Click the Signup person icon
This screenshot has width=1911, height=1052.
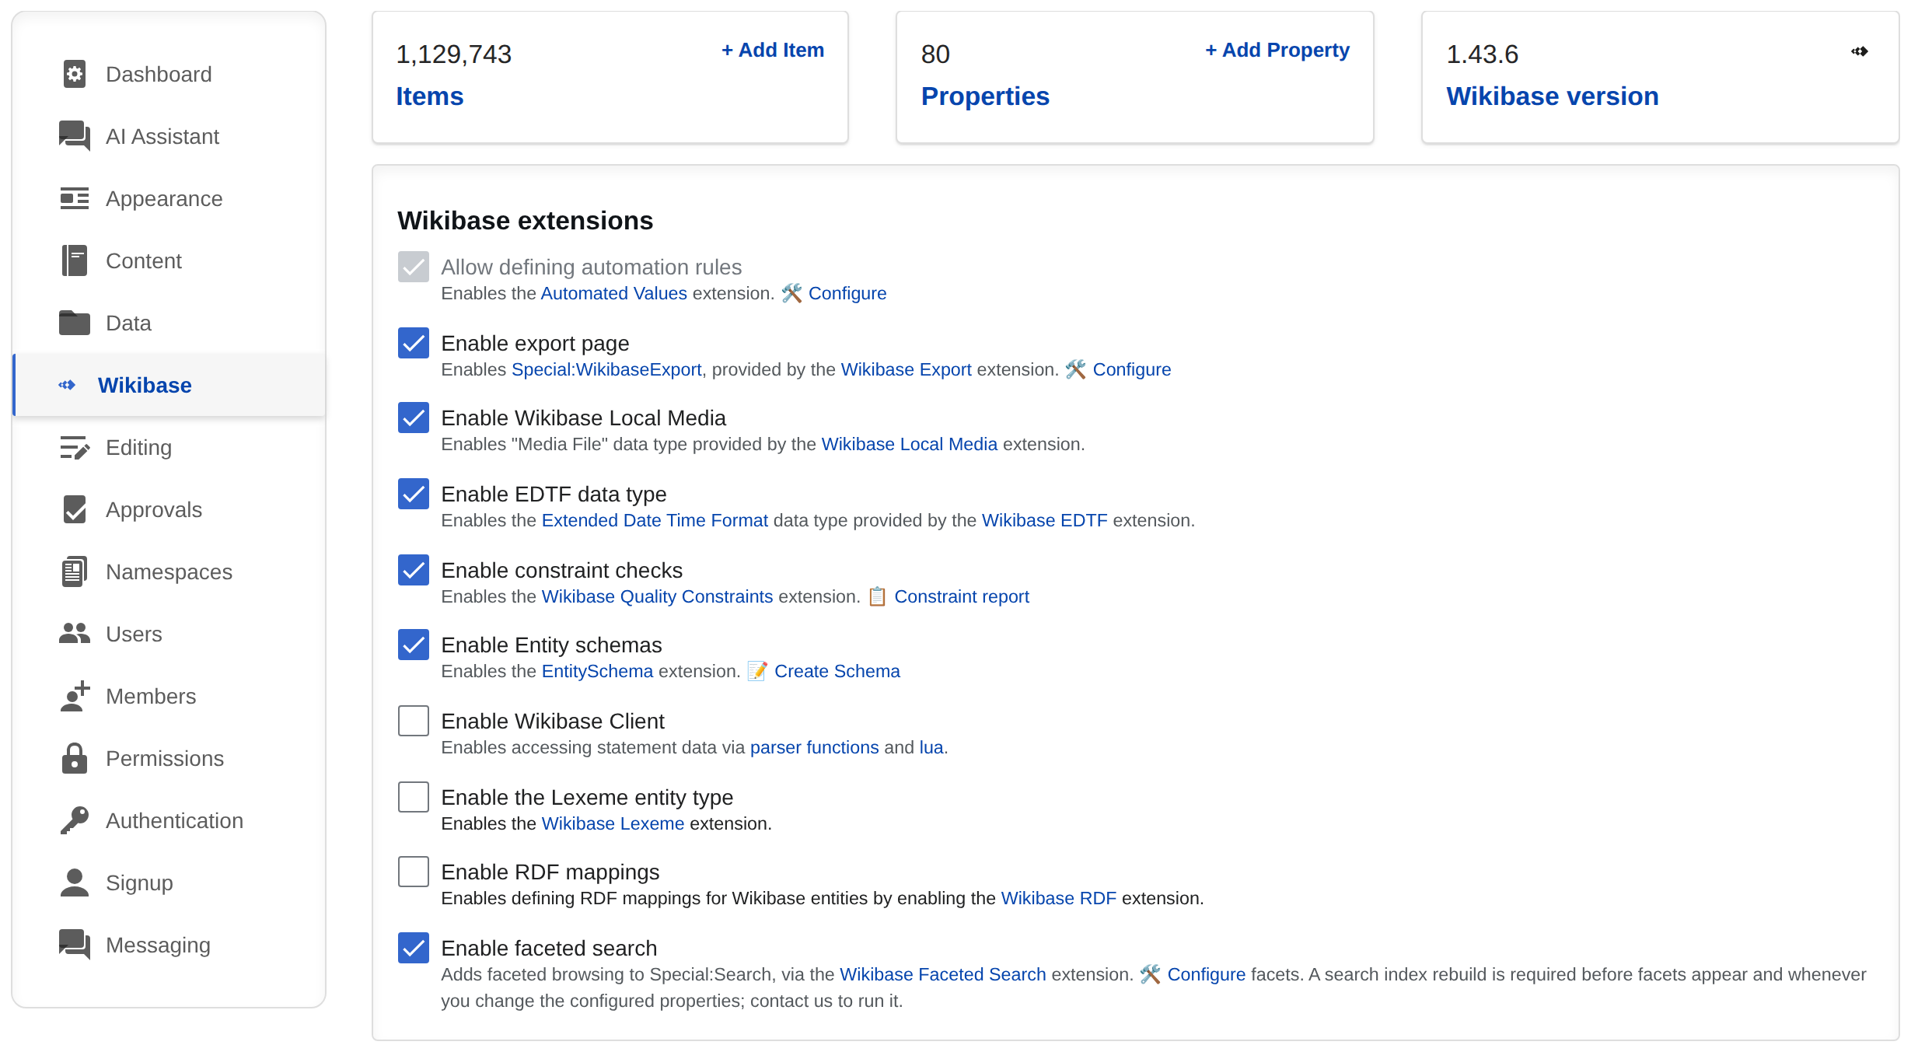[x=75, y=882]
